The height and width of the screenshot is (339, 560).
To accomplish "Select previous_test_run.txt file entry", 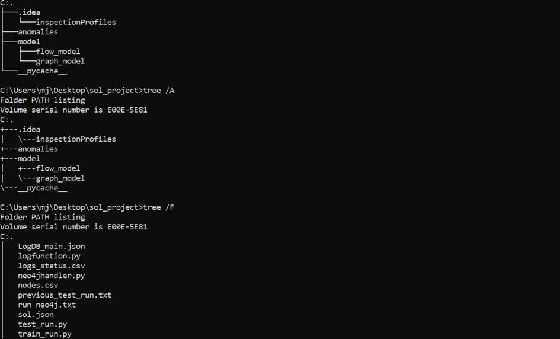I will pos(65,295).
